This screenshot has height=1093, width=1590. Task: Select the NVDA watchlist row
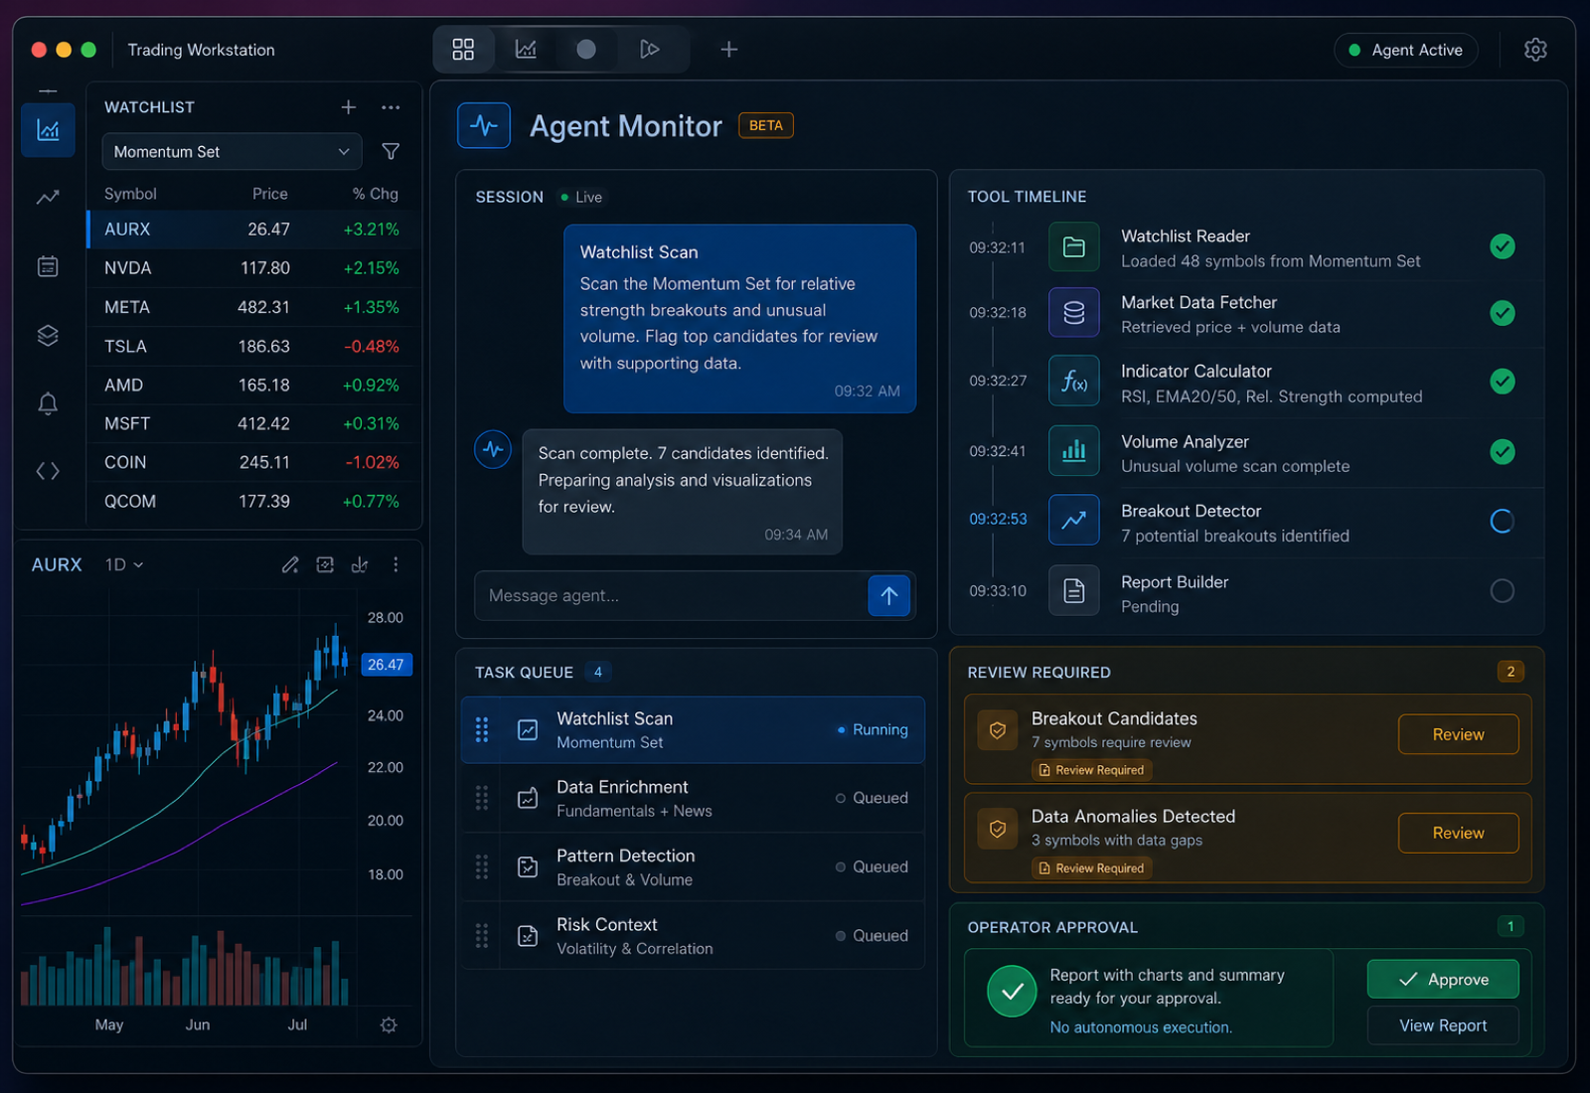click(253, 268)
